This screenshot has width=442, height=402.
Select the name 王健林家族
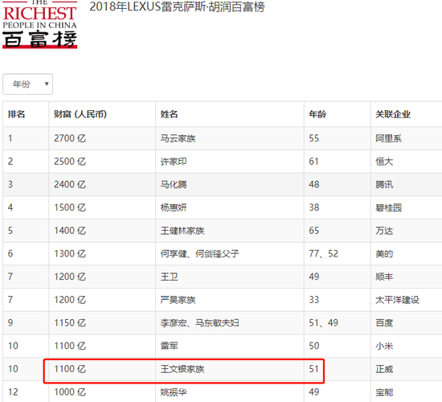tap(182, 231)
